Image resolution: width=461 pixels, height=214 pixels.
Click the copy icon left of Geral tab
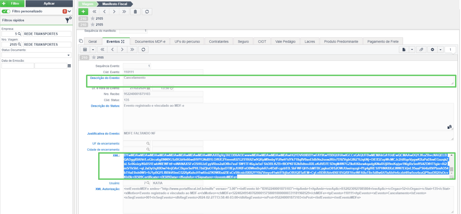(x=81, y=41)
